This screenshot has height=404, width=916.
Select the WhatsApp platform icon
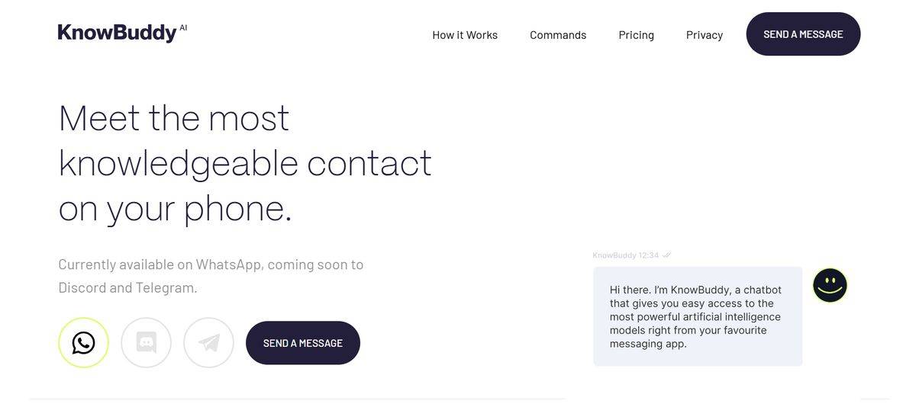point(83,343)
